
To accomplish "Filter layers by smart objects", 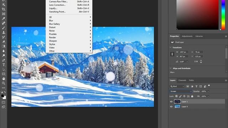I will [x=205, y=86].
